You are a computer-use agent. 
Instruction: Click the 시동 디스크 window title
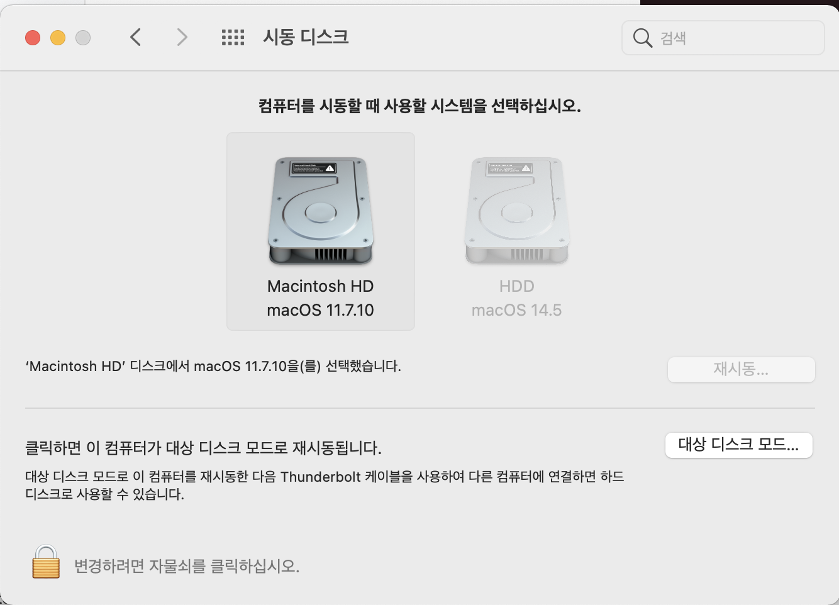tap(306, 37)
